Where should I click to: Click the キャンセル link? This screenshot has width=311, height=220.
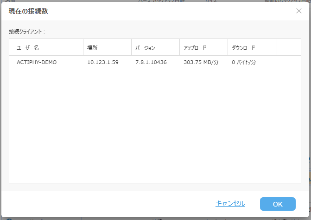(x=230, y=203)
